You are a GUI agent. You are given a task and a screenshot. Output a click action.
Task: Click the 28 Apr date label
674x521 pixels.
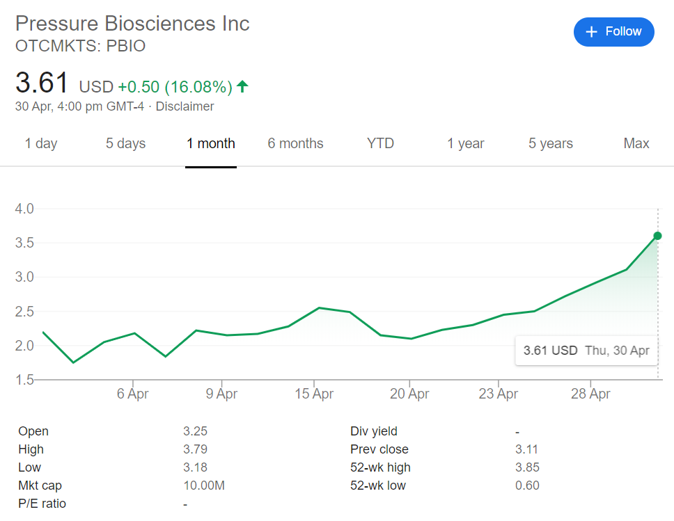(x=590, y=394)
